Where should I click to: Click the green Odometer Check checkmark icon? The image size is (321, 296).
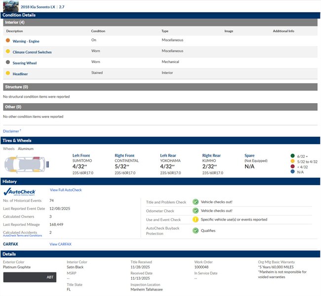pyautogui.click(x=196, y=211)
